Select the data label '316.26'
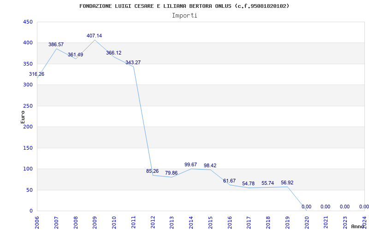 [36, 74]
